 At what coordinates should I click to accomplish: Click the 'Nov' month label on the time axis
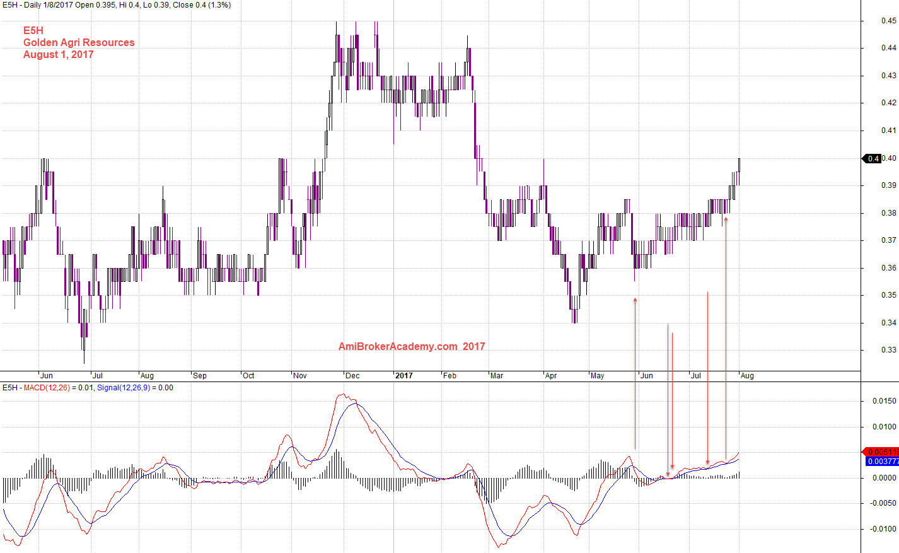click(300, 376)
